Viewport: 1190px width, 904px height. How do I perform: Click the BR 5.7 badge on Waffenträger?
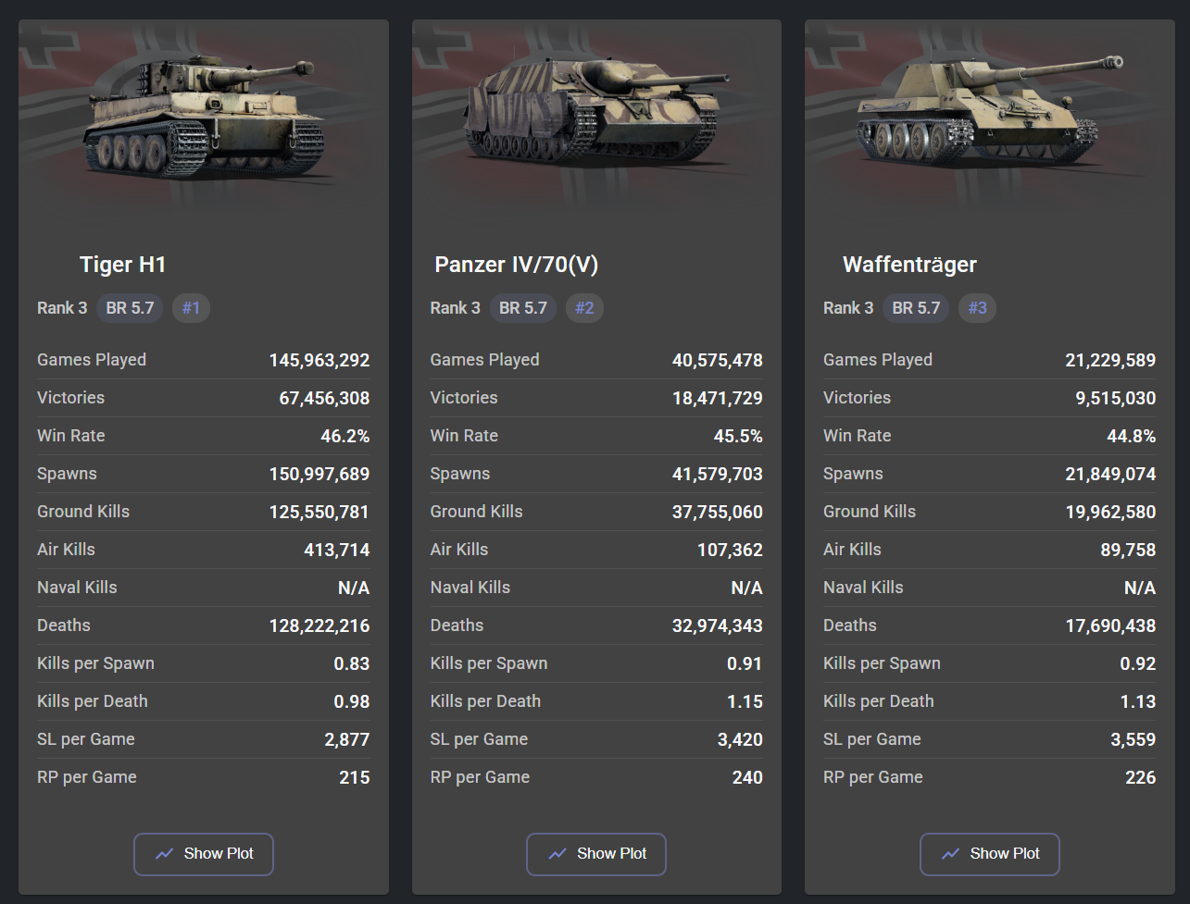[916, 308]
